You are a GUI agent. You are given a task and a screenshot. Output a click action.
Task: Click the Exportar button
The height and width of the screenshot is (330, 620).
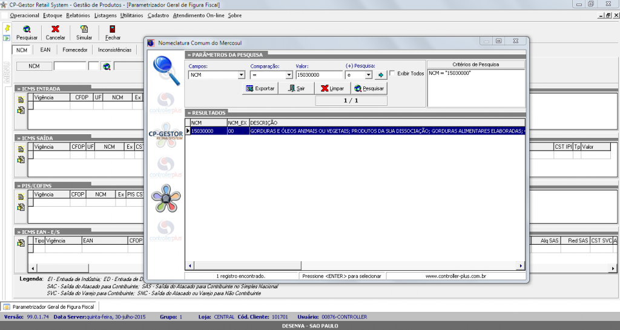click(260, 88)
